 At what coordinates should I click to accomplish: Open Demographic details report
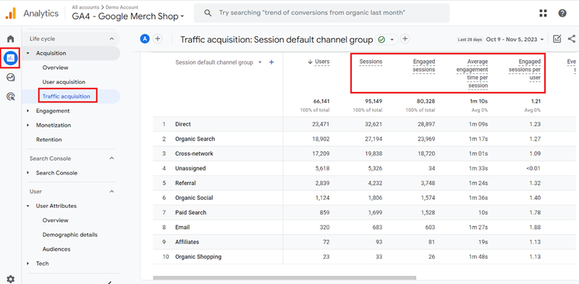click(69, 235)
